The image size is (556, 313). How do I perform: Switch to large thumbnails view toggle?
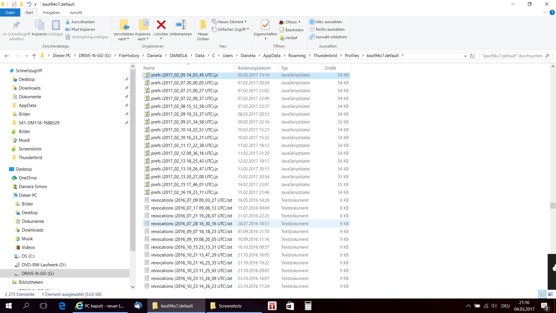tap(550, 294)
